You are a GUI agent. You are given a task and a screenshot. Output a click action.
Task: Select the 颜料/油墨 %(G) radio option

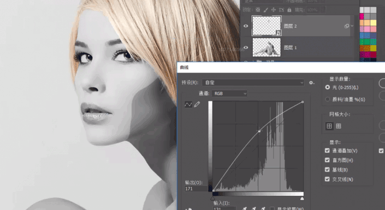327,99
